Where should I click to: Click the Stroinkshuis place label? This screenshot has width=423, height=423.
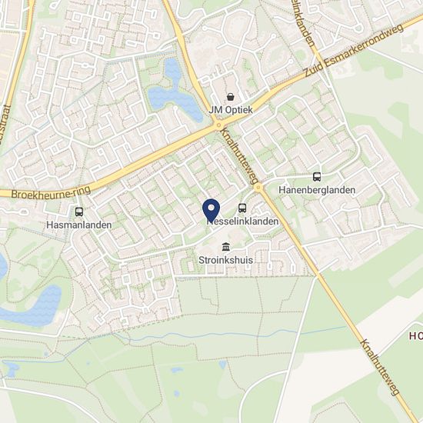226,260
